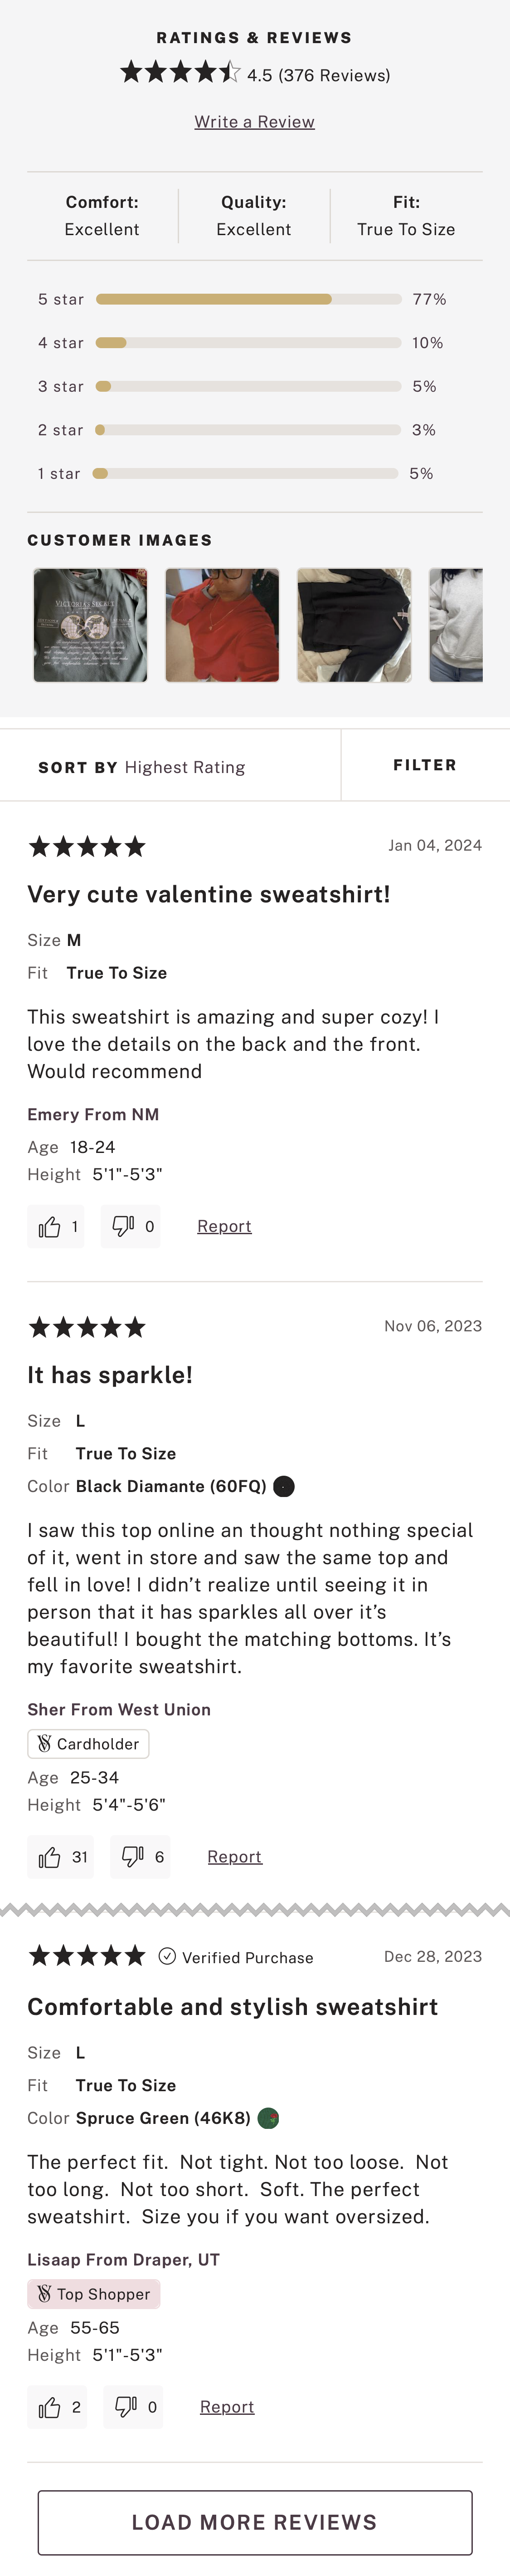
Task: Click the Black Diamante color swatch
Action: point(283,1486)
